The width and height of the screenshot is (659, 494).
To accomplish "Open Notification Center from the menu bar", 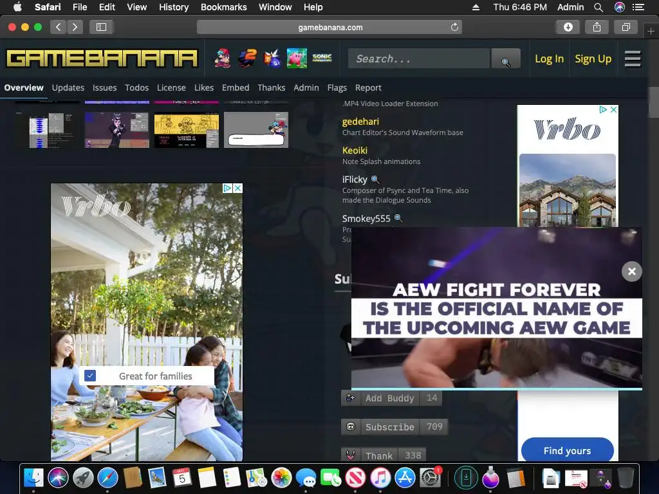I will [x=638, y=7].
